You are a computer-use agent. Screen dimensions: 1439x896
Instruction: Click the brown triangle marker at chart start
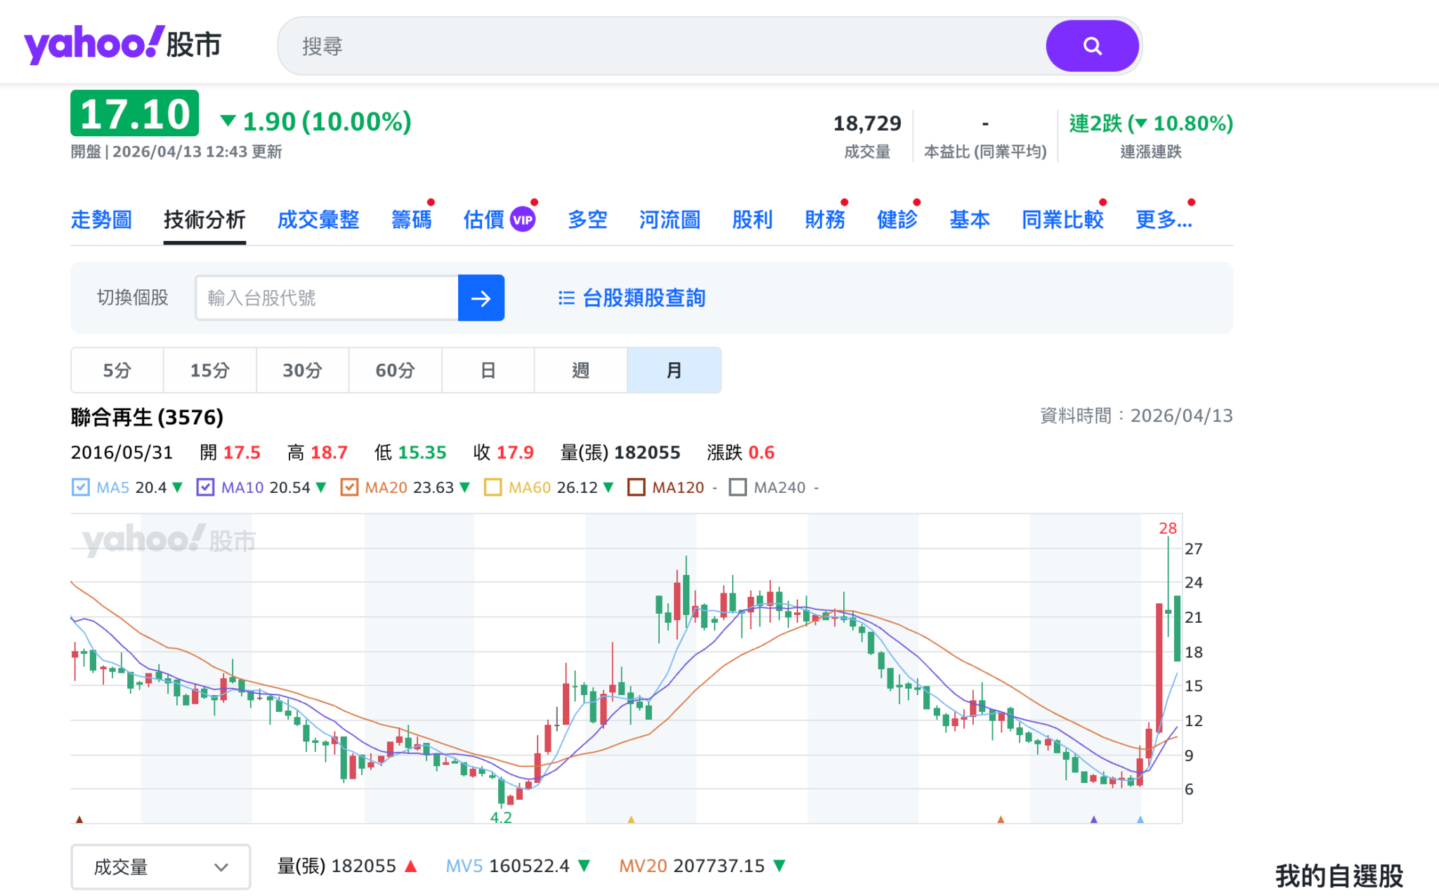click(x=79, y=819)
